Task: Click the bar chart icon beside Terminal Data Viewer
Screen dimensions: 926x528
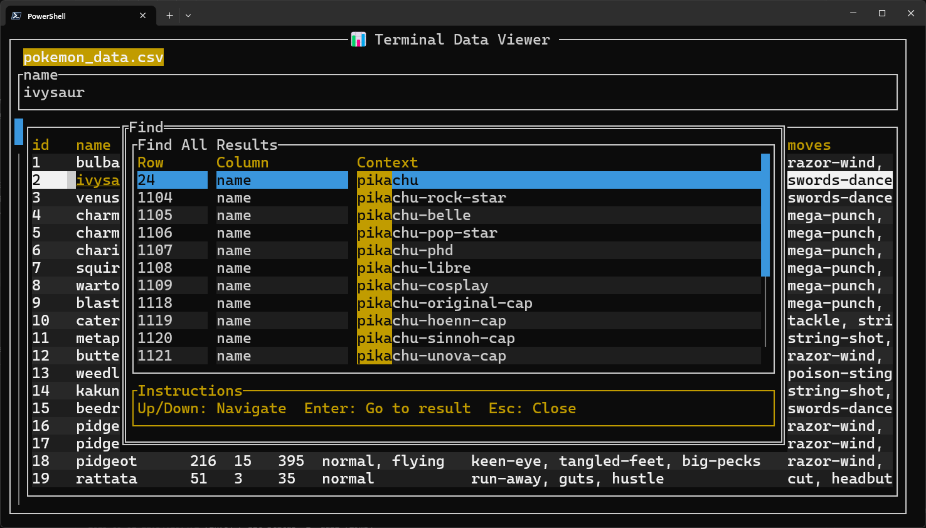Action: coord(358,40)
